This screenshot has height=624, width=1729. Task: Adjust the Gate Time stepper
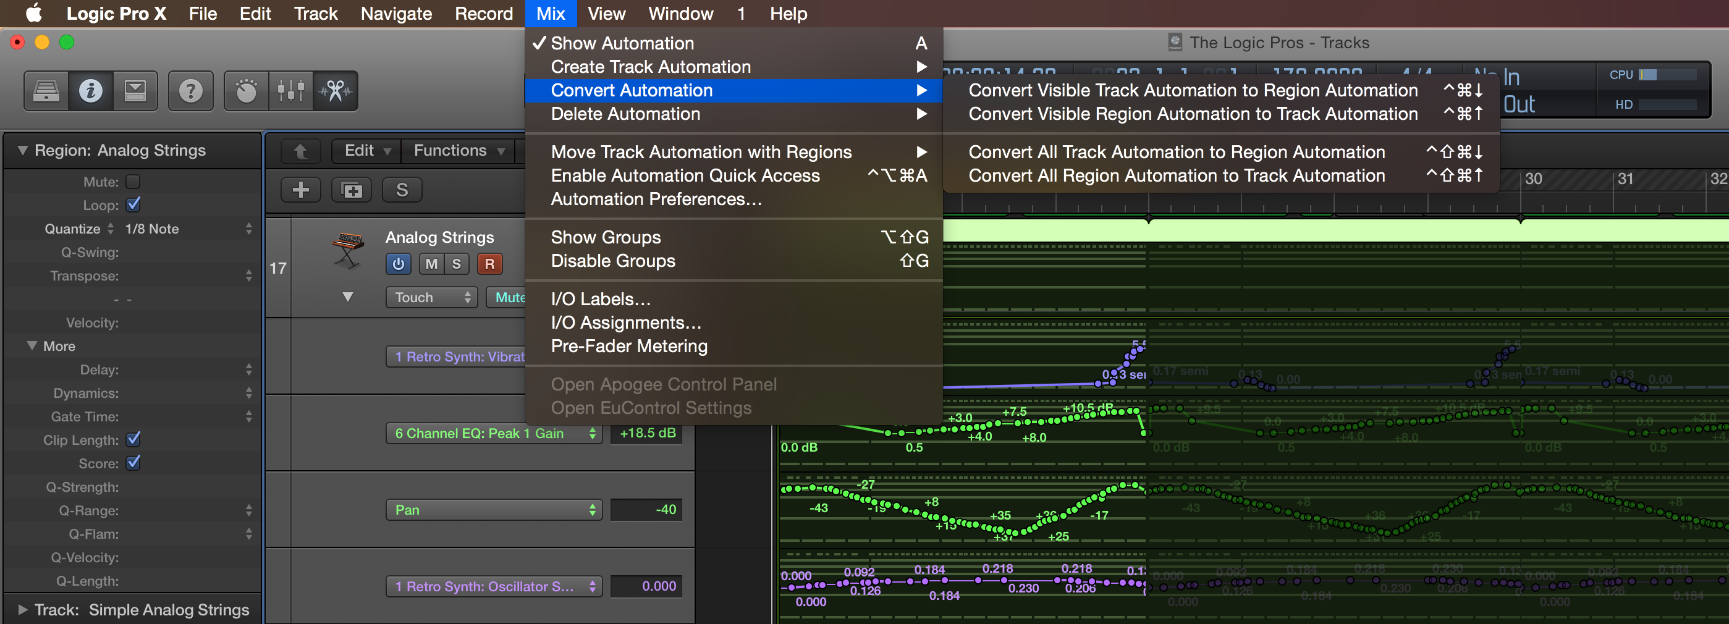249,416
